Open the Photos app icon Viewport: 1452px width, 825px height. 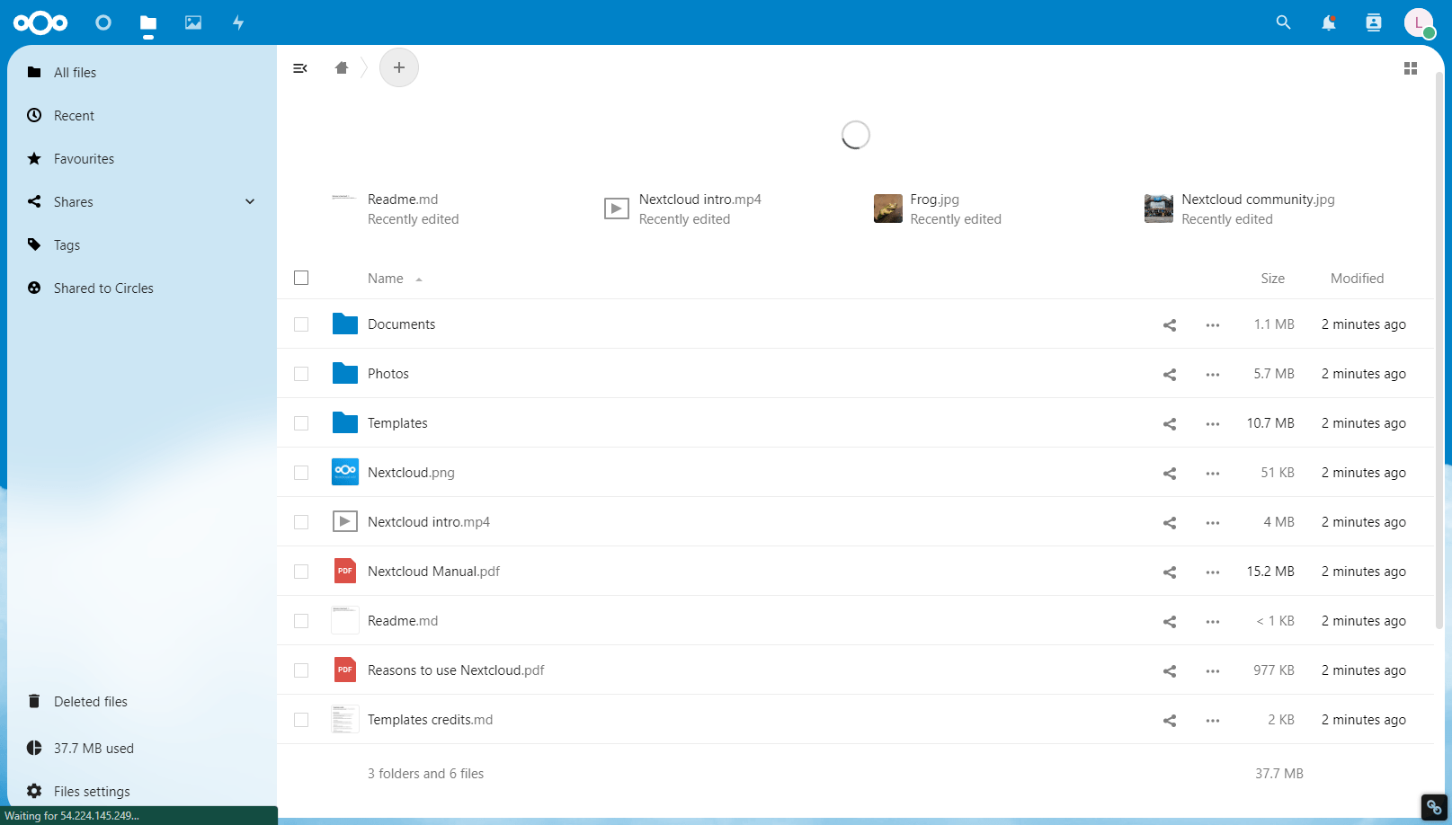click(x=193, y=22)
